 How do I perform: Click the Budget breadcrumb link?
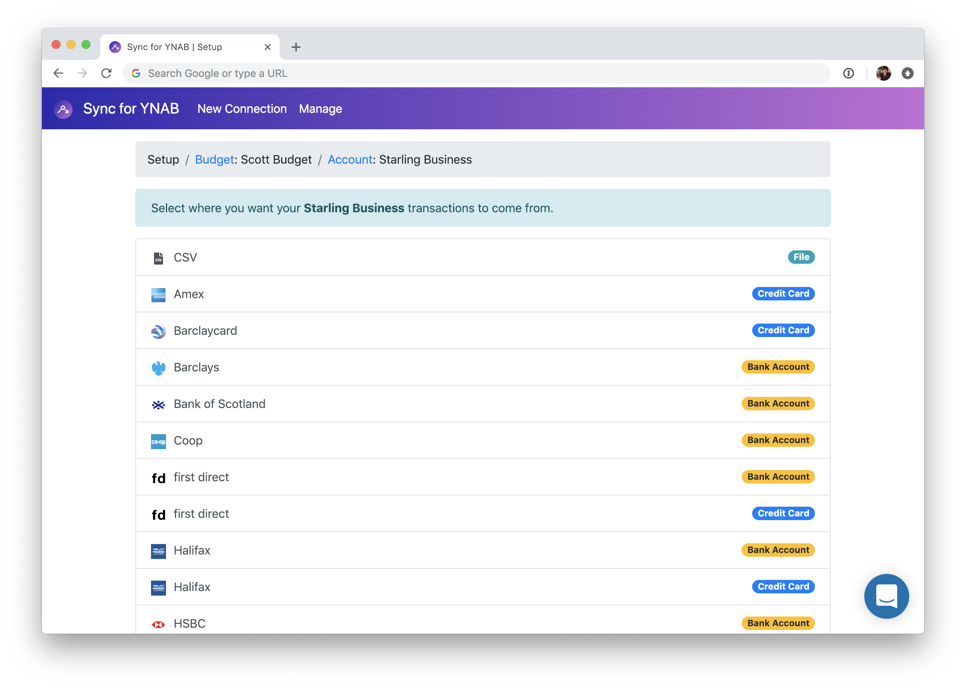pos(214,160)
